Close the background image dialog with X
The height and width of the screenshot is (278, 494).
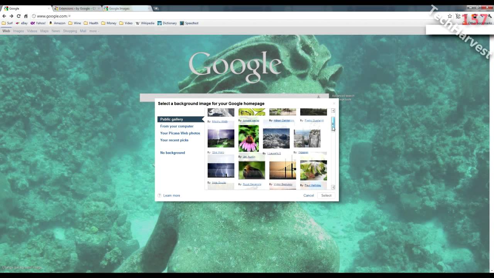(334, 103)
